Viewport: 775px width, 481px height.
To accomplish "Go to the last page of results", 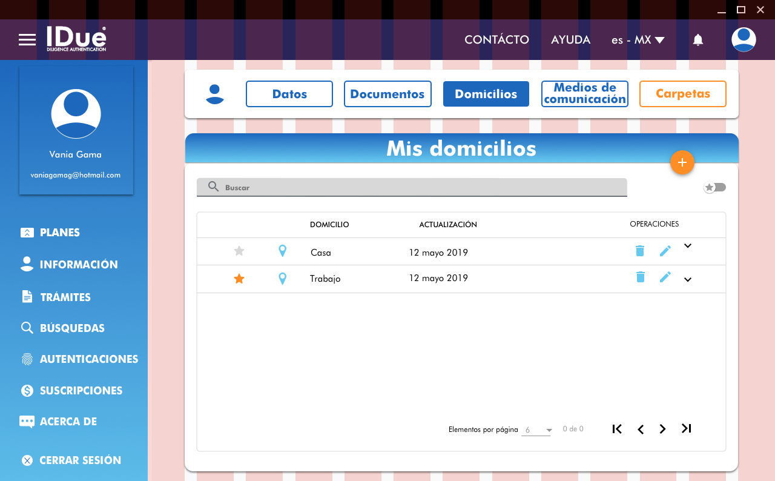I will pyautogui.click(x=686, y=429).
